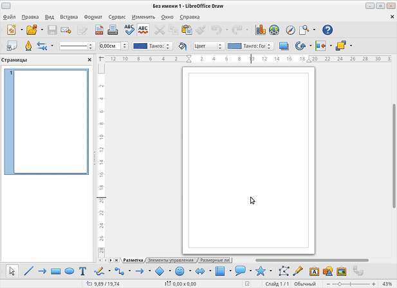The height and width of the screenshot is (288, 397).
Task: Expand the Stars shapes dropdown arrow
Action: [x=271, y=271]
